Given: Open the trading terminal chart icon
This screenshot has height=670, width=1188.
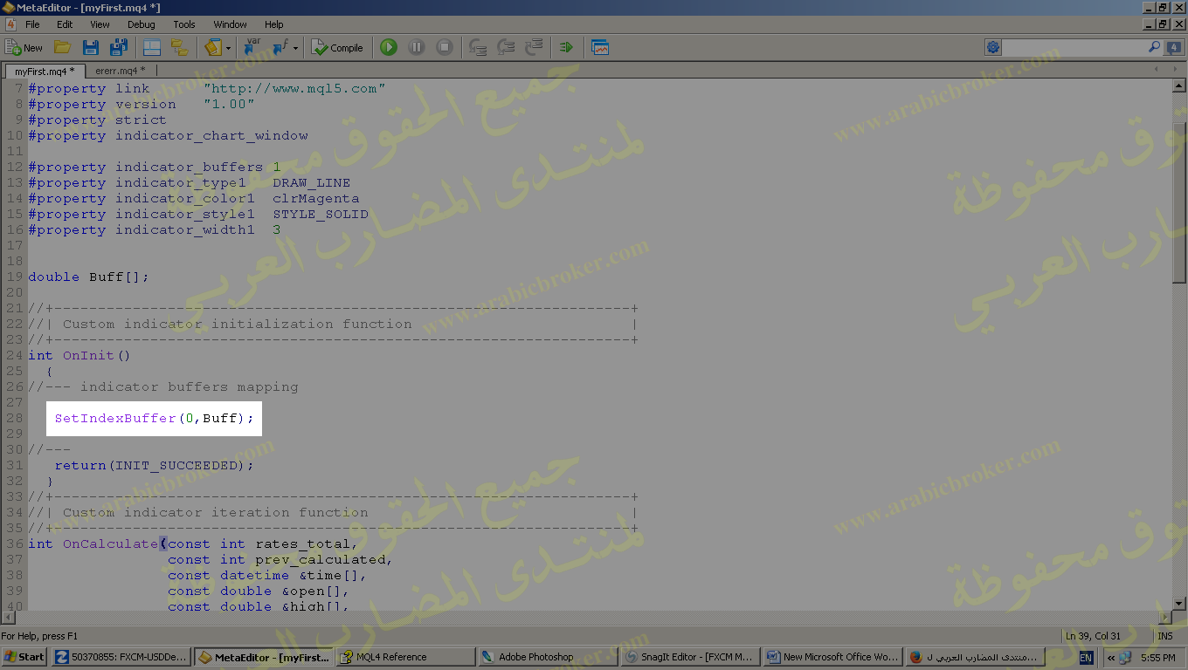Looking at the screenshot, I should click(x=600, y=47).
